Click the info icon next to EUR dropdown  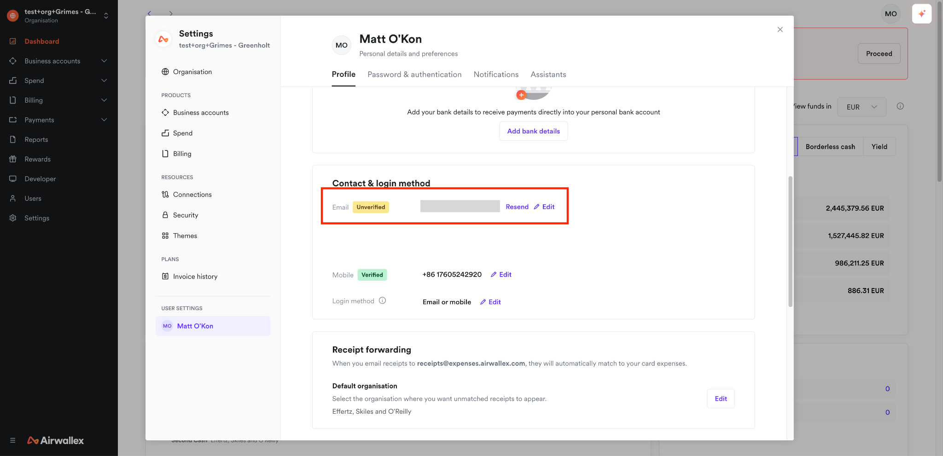click(x=900, y=106)
